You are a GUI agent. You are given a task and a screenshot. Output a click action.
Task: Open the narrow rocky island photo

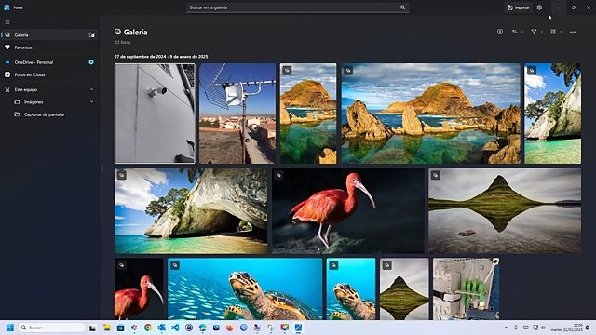click(x=308, y=114)
